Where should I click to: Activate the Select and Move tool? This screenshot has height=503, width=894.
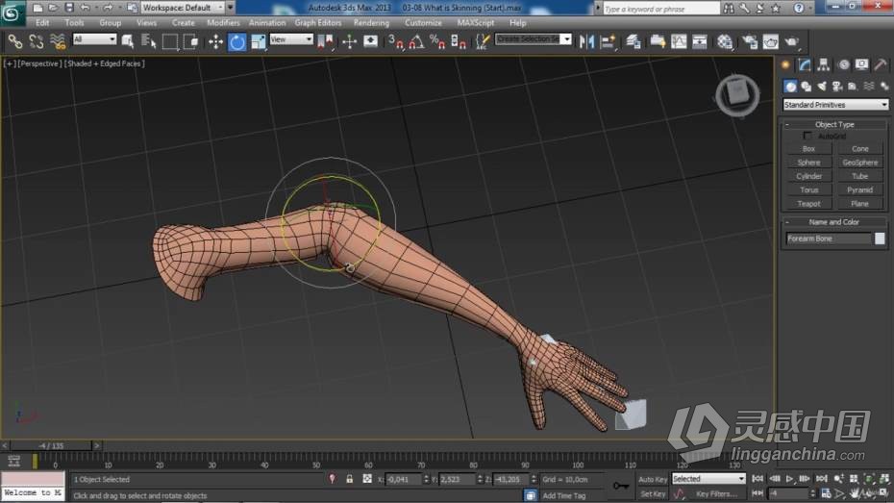pos(215,41)
